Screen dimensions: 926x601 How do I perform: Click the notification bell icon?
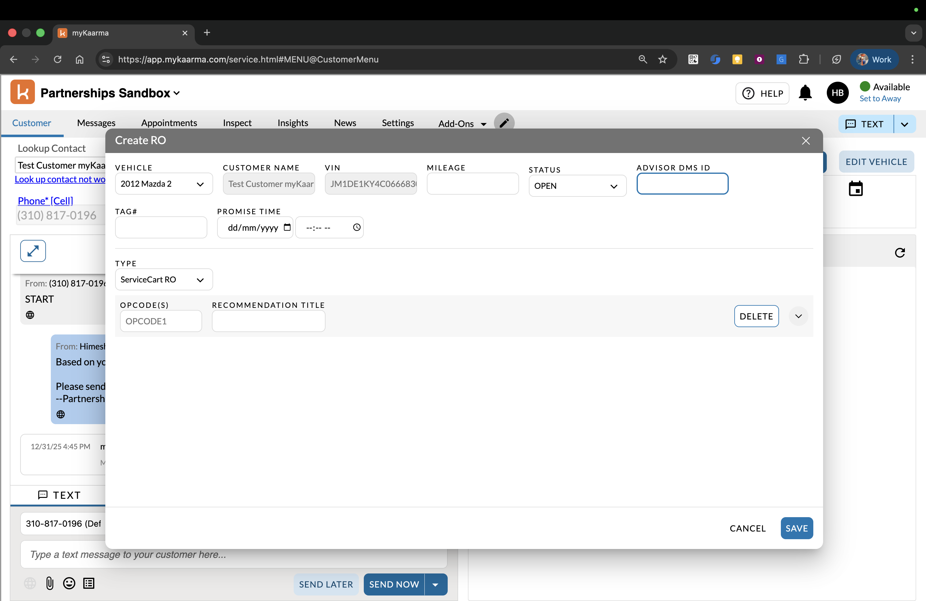(x=805, y=93)
